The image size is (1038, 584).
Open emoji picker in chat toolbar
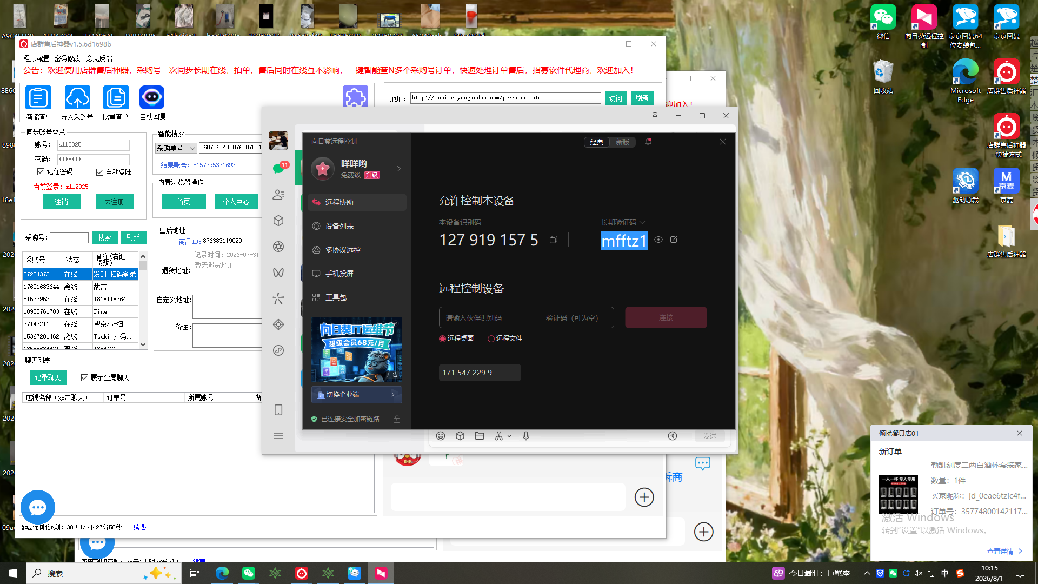coord(441,436)
